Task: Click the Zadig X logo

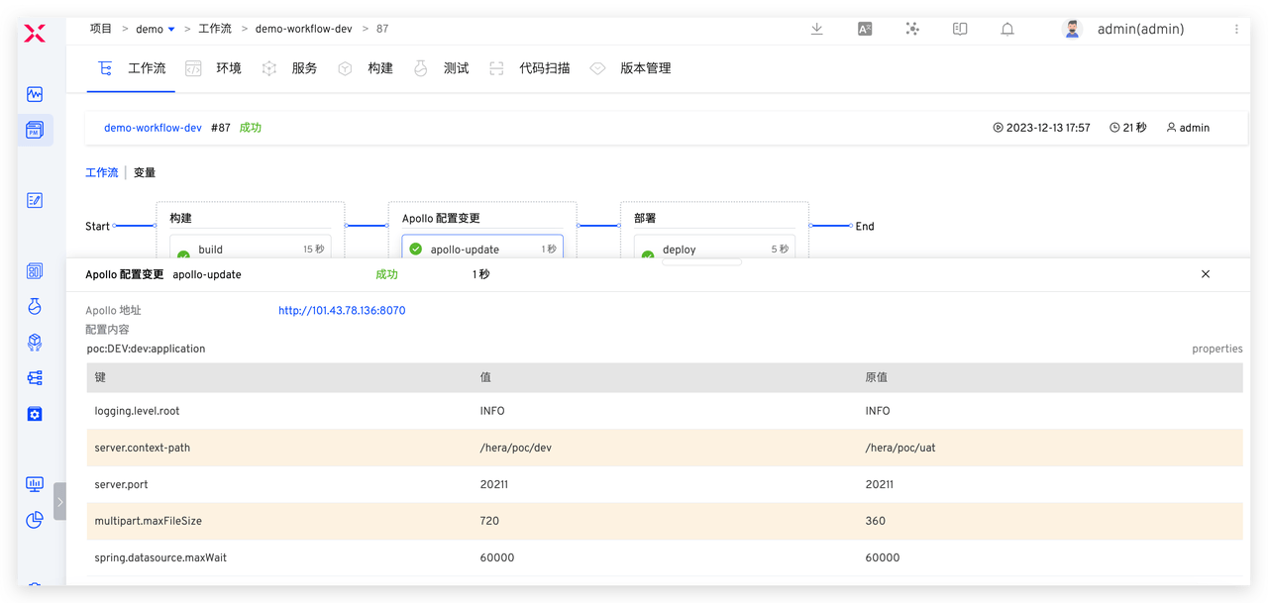Action: click(35, 35)
